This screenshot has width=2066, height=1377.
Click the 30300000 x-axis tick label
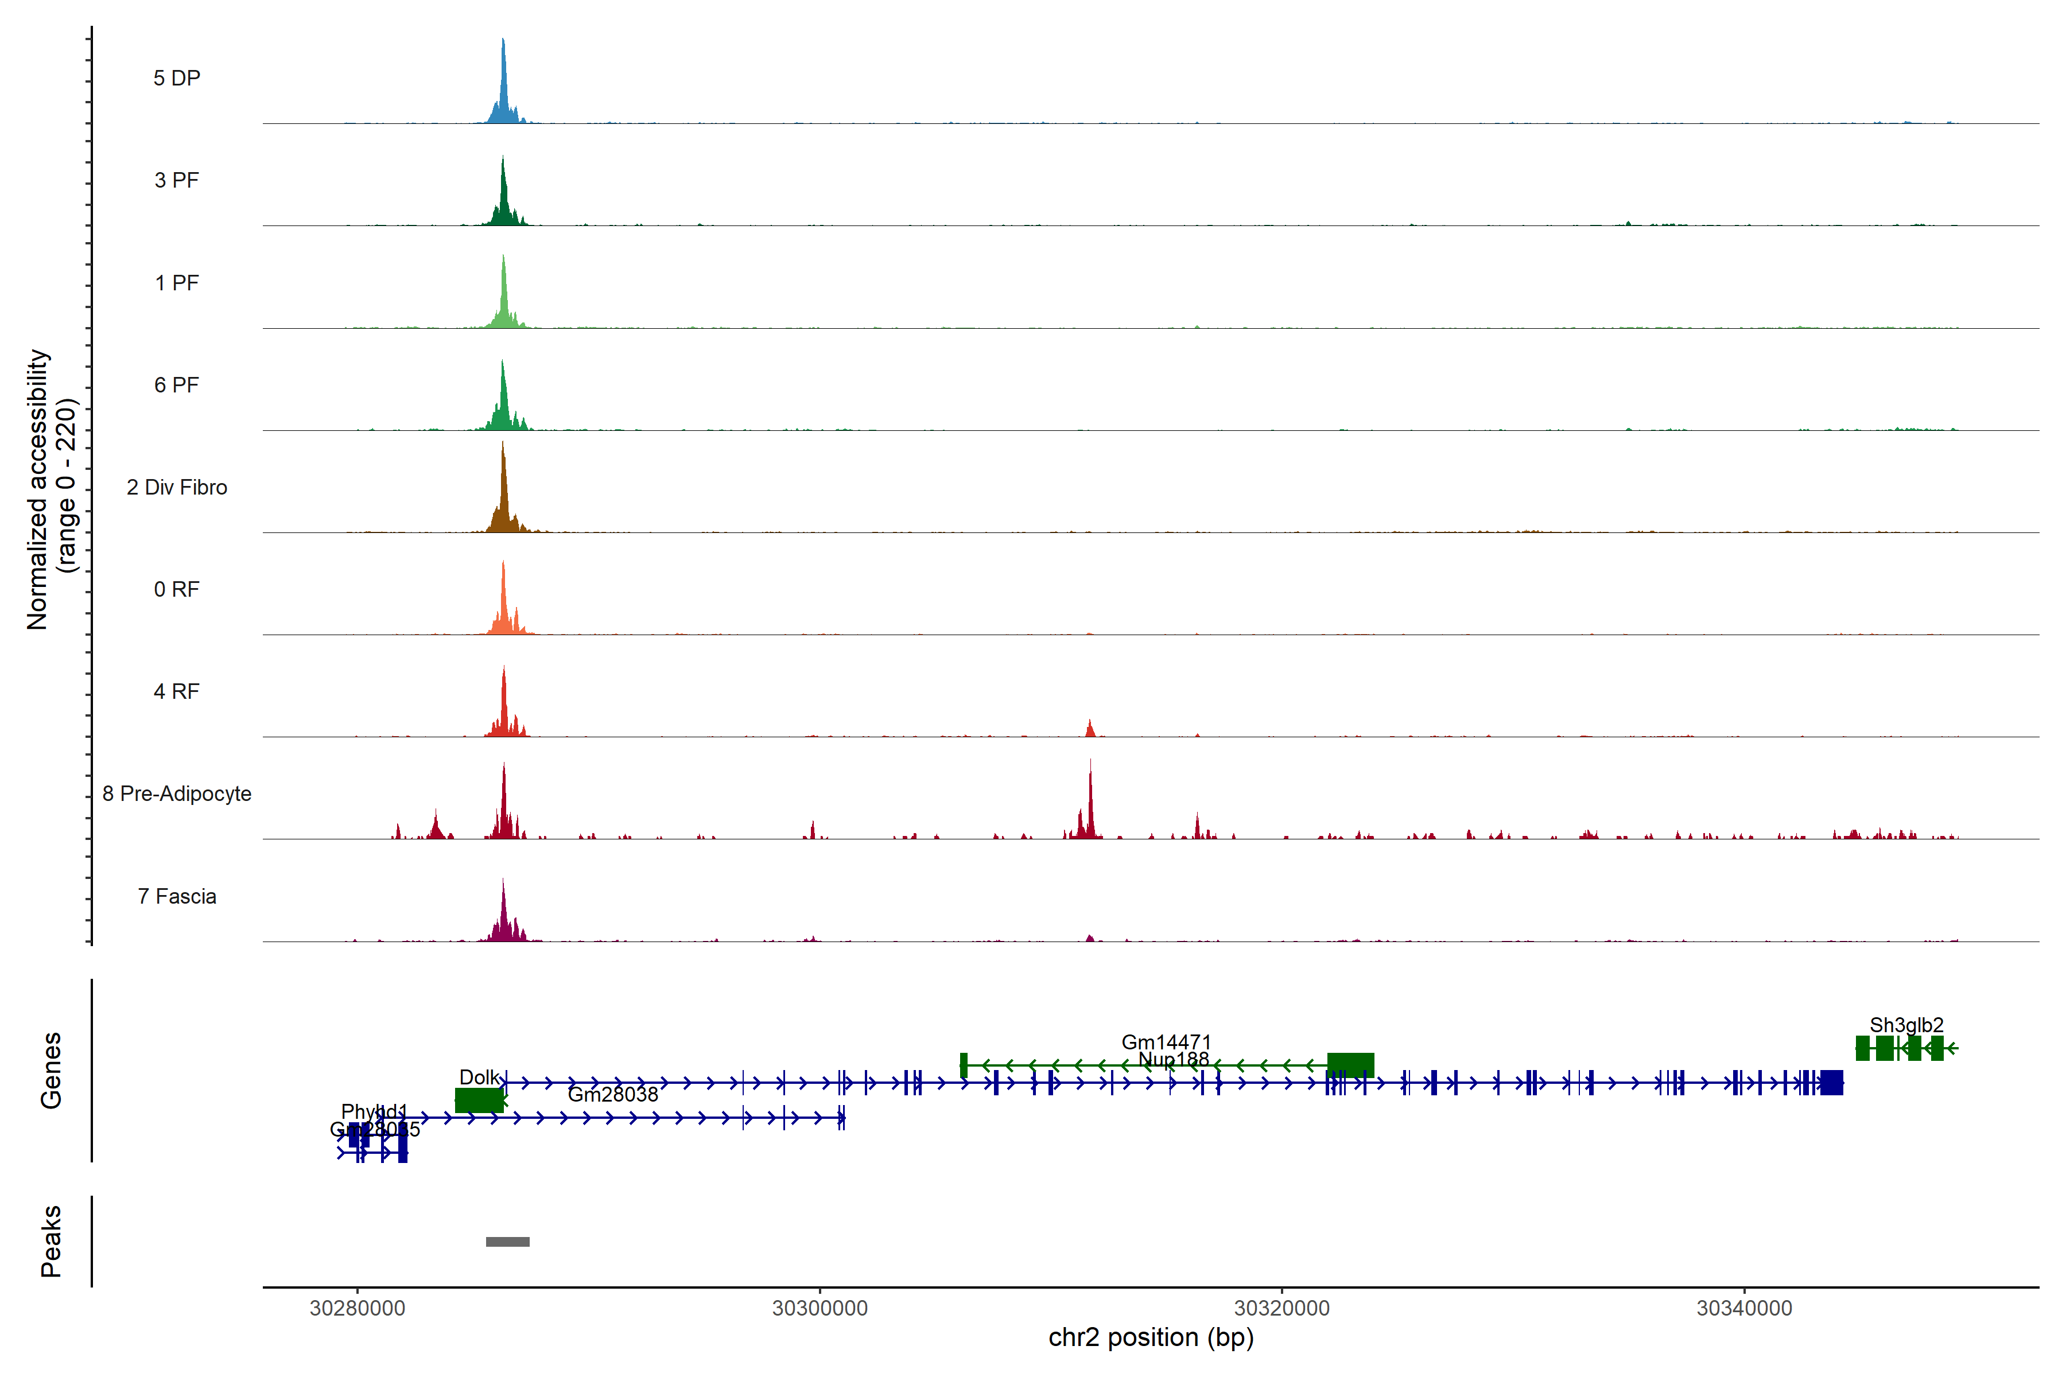(820, 1309)
